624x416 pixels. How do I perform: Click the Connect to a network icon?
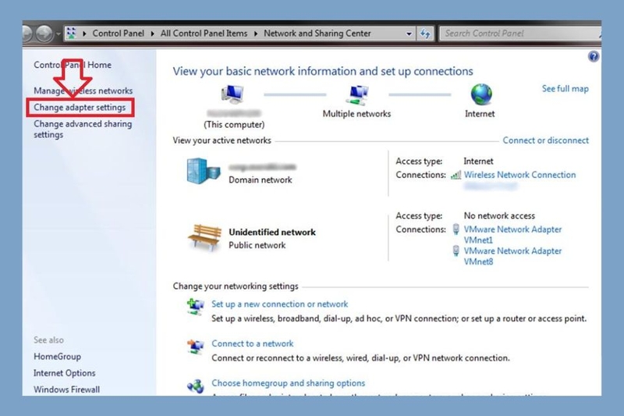[x=196, y=347]
